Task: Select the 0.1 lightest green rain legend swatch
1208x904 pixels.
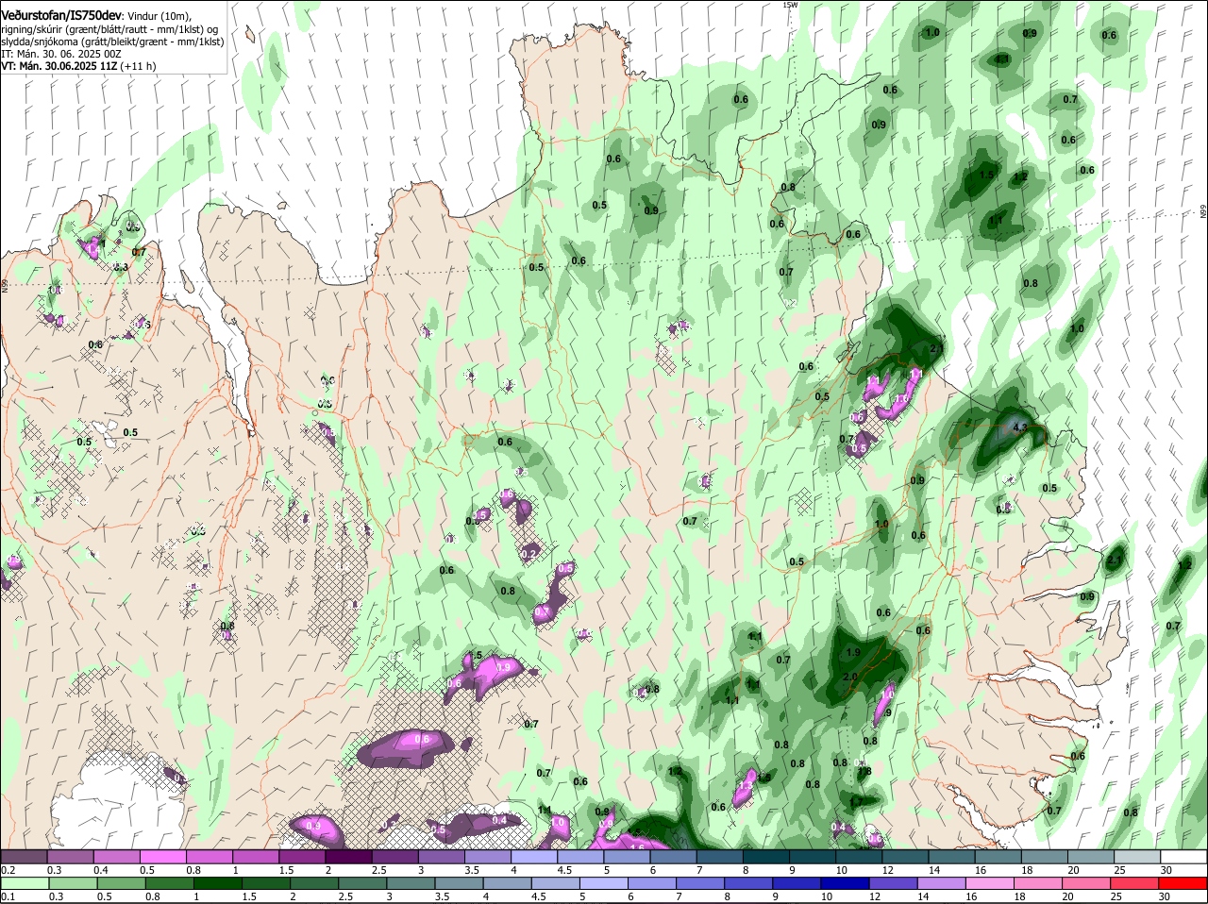Action: point(24,883)
